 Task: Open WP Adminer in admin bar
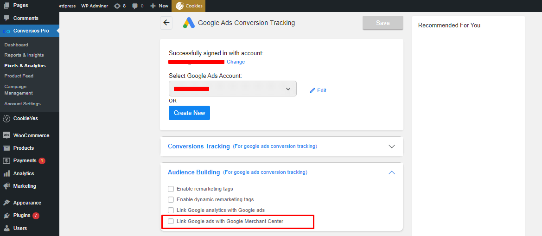(x=95, y=6)
